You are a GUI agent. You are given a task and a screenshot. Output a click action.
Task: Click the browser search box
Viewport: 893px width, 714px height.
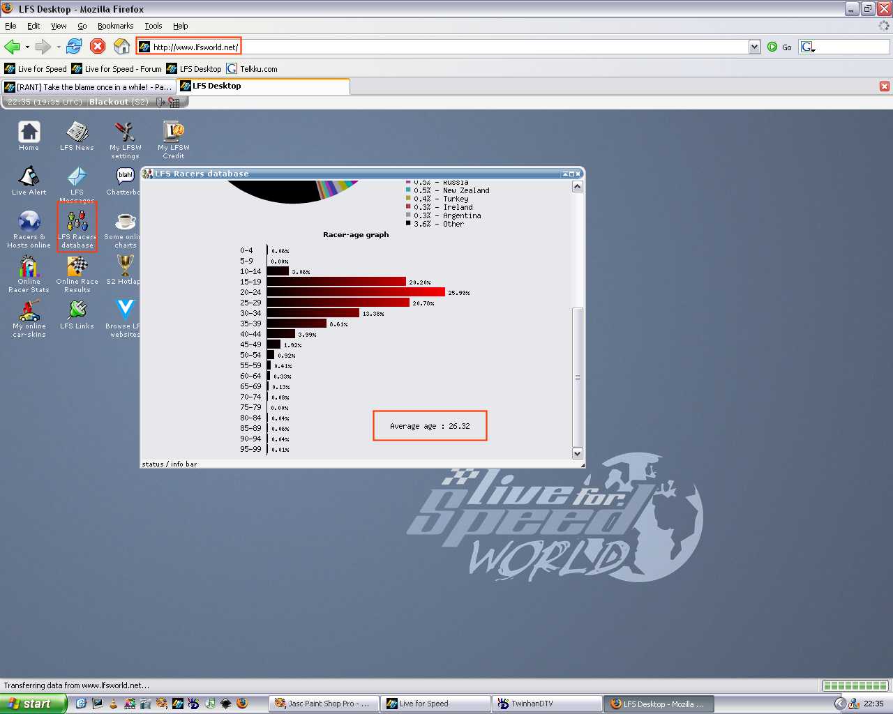[x=852, y=47]
